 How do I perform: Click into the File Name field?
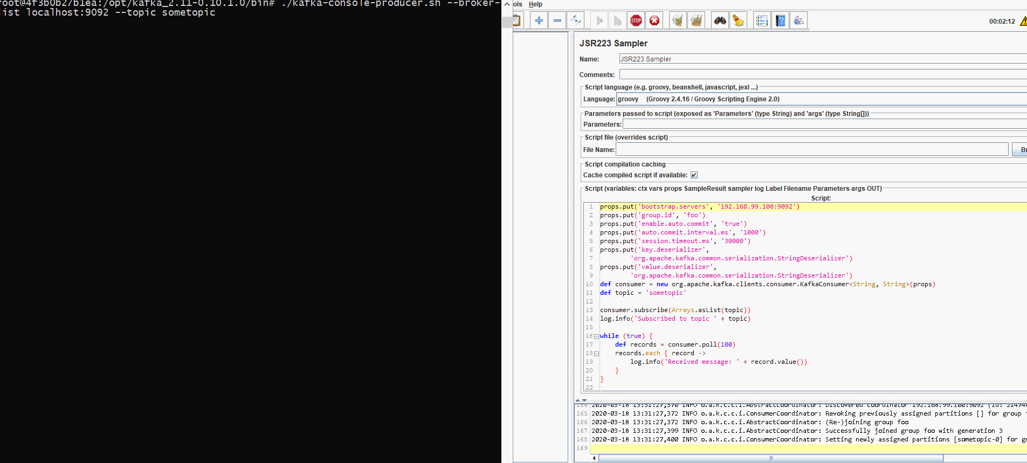coord(812,149)
